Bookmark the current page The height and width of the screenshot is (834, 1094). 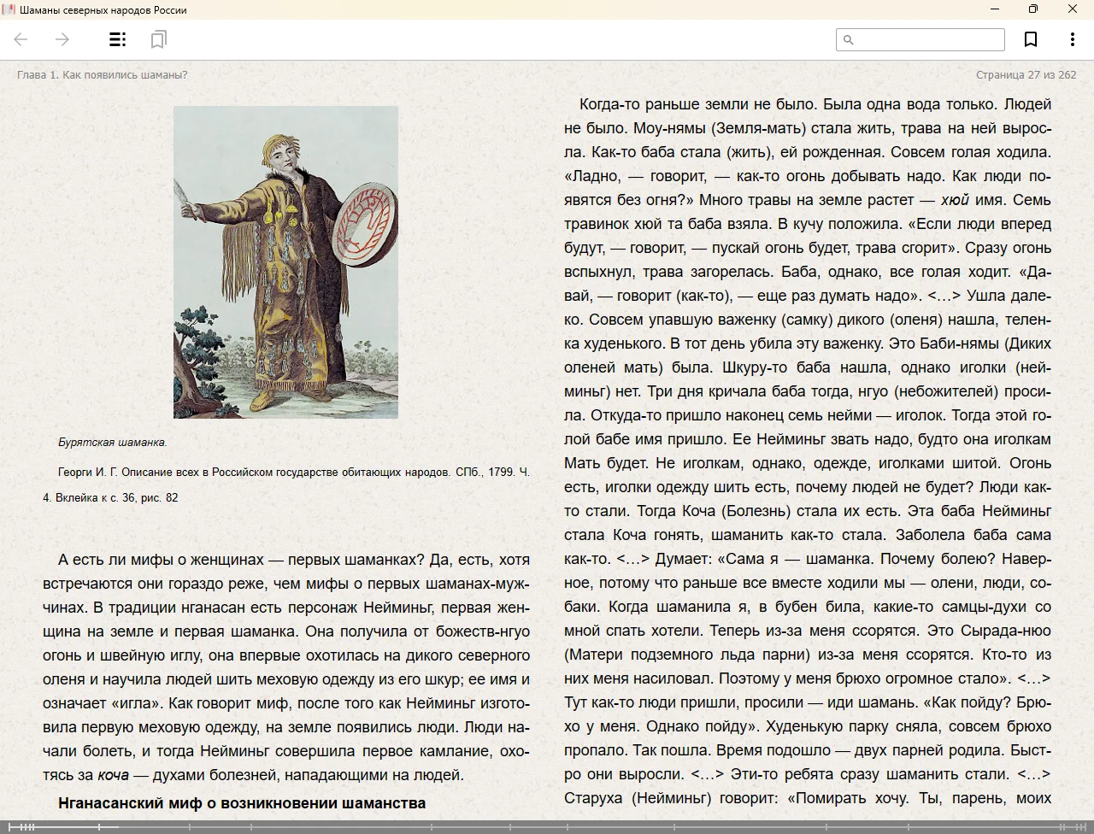coord(1031,39)
